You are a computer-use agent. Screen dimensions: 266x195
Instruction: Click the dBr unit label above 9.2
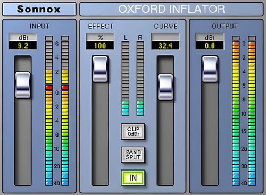click(23, 38)
